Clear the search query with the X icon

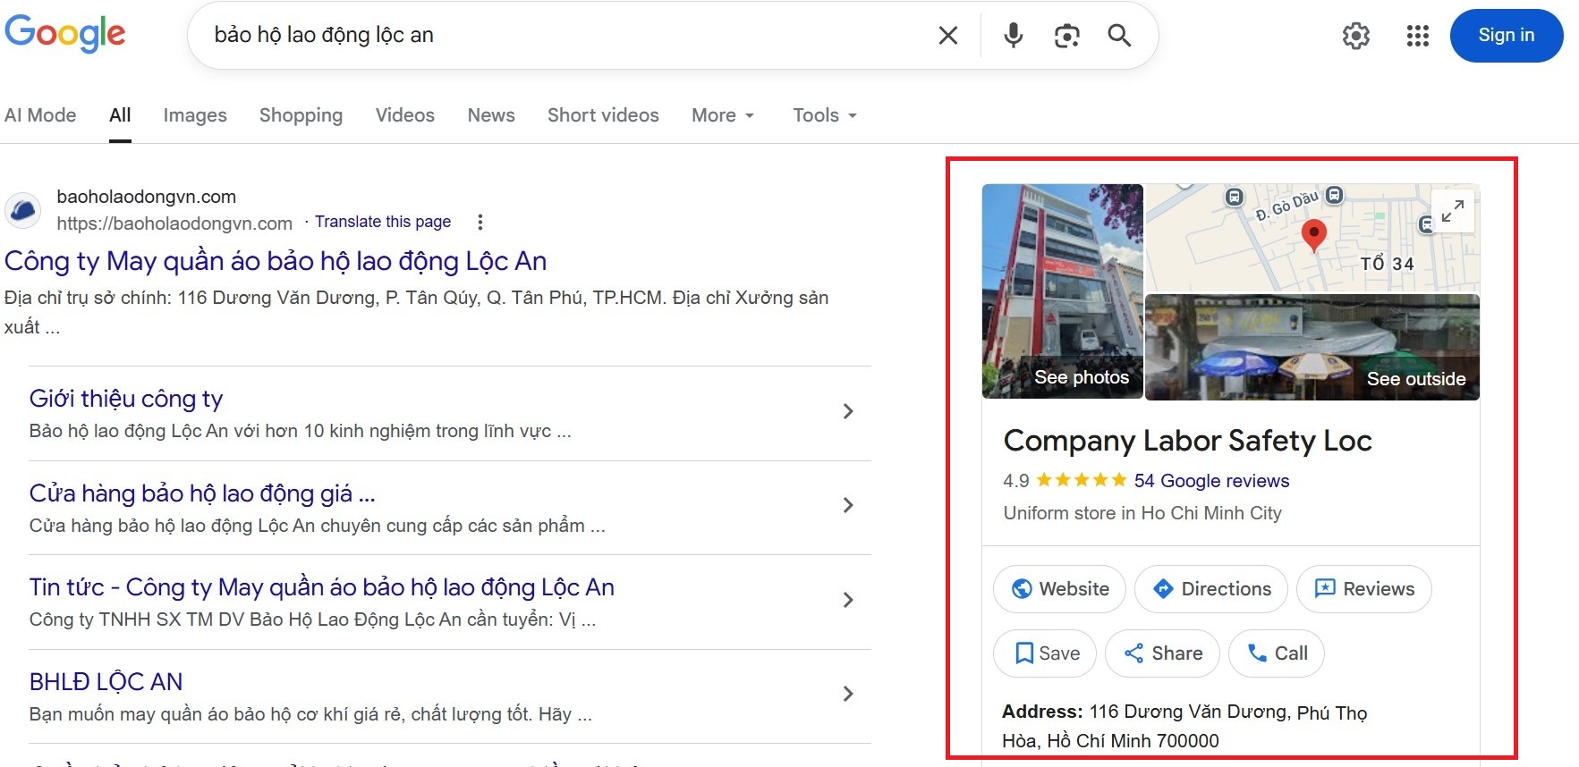coord(948,35)
